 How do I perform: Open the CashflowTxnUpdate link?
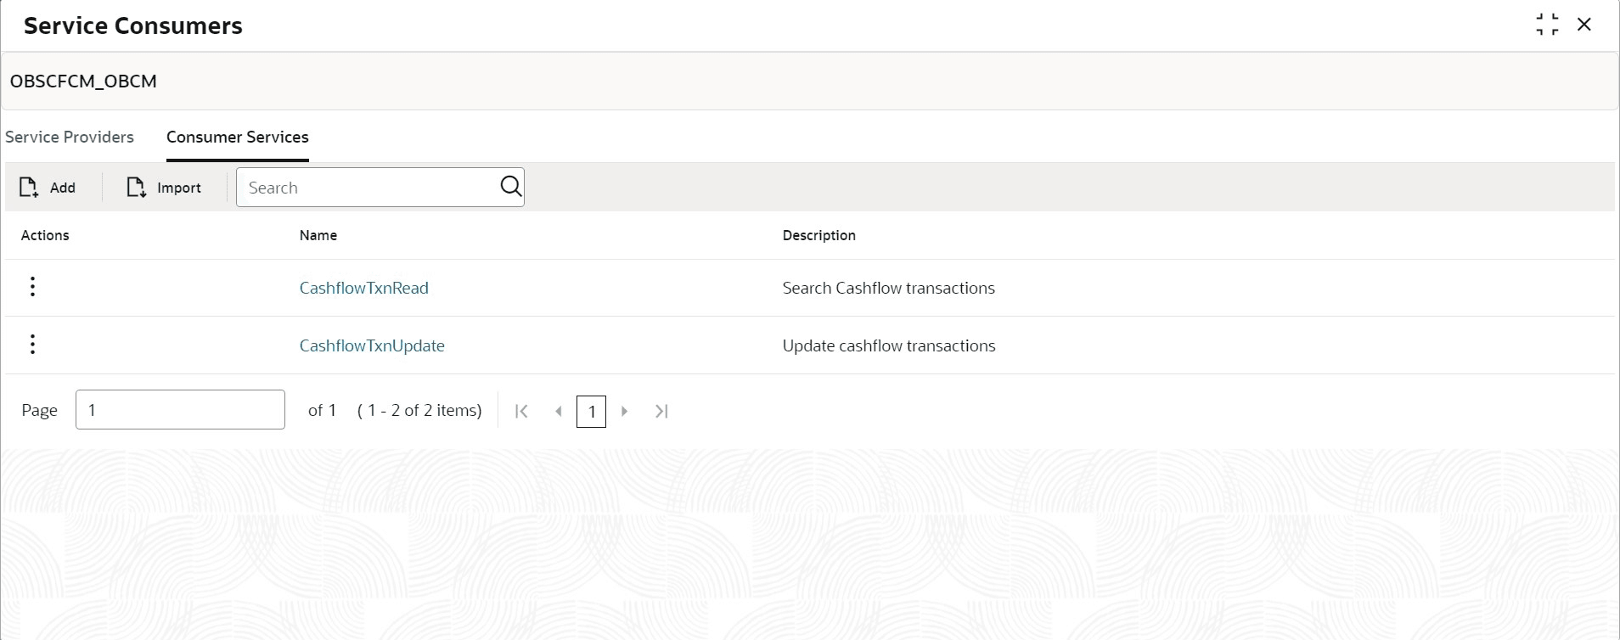372,346
